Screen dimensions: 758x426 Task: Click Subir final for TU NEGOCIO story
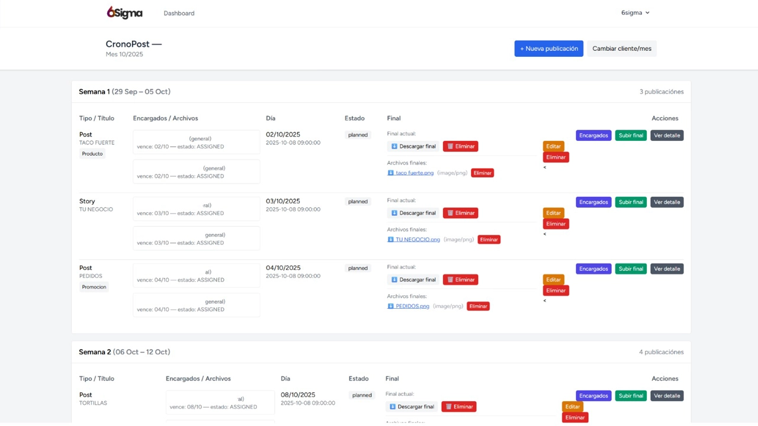(x=631, y=202)
